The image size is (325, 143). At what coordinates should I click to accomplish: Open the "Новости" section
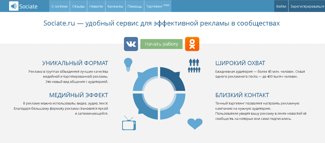[96, 6]
